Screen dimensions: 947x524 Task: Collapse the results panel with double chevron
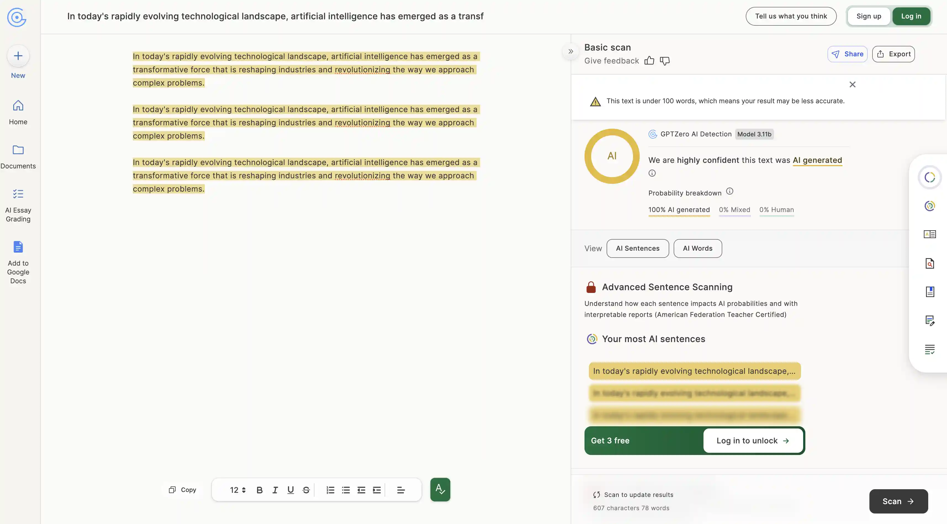[571, 51]
